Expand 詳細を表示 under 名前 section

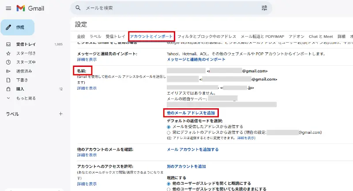click(x=86, y=88)
